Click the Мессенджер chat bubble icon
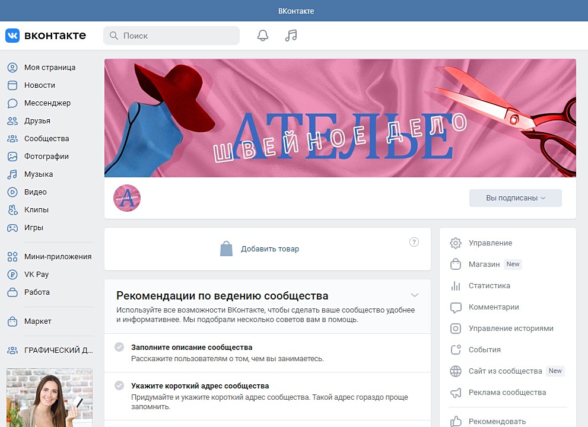The image size is (588, 427). click(x=12, y=103)
